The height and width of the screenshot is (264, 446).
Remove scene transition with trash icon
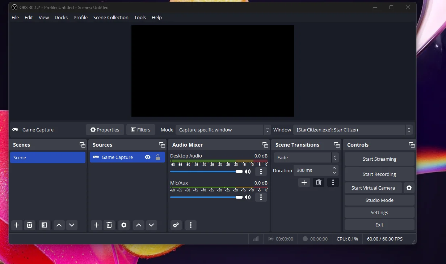(319, 182)
